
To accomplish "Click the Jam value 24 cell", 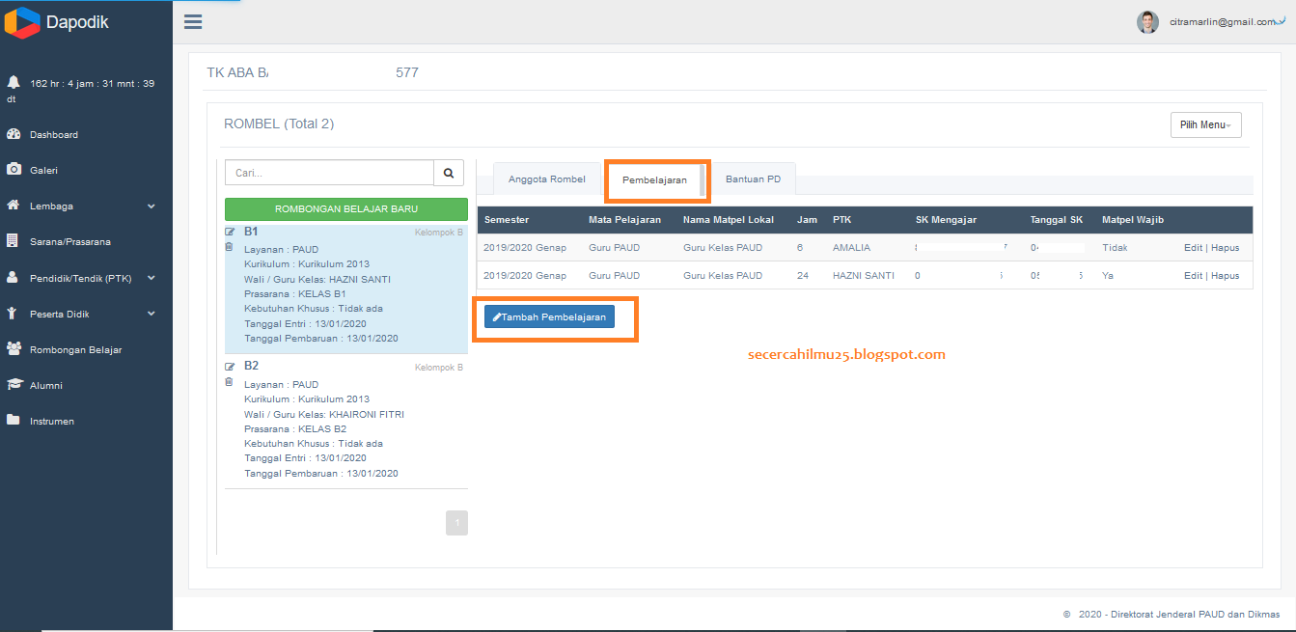I will pos(803,276).
